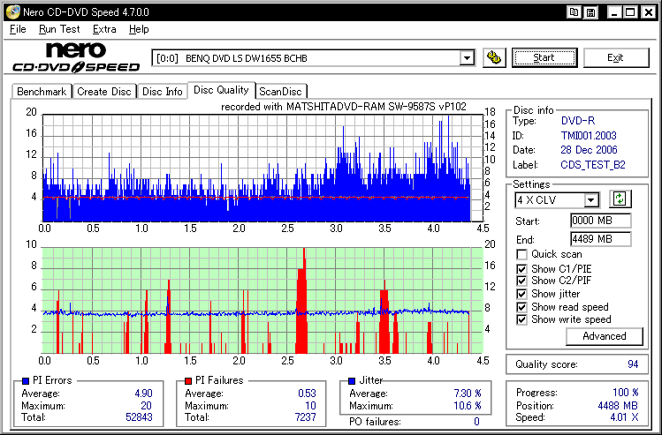
Task: Toggle Show write speed checkbox
Action: tap(521, 319)
